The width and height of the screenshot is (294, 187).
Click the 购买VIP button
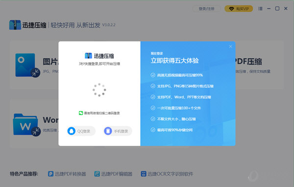click(239, 9)
